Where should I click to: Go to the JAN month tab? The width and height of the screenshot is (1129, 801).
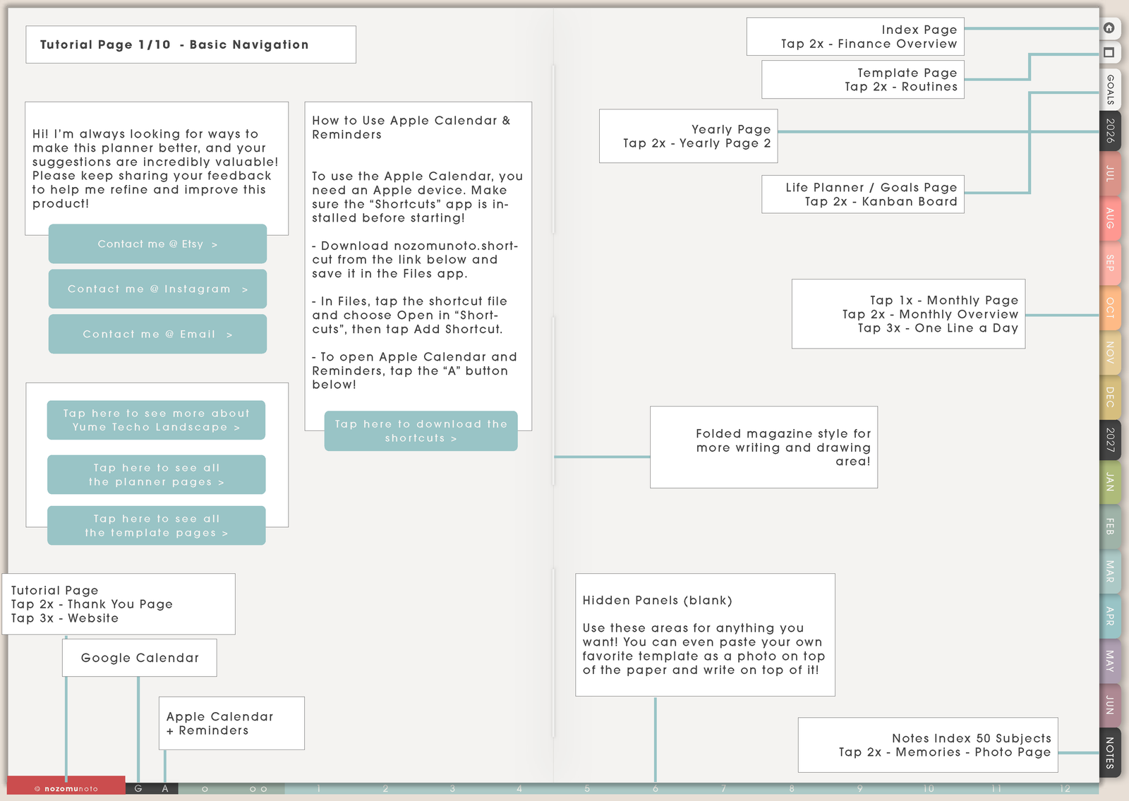pyautogui.click(x=1110, y=483)
